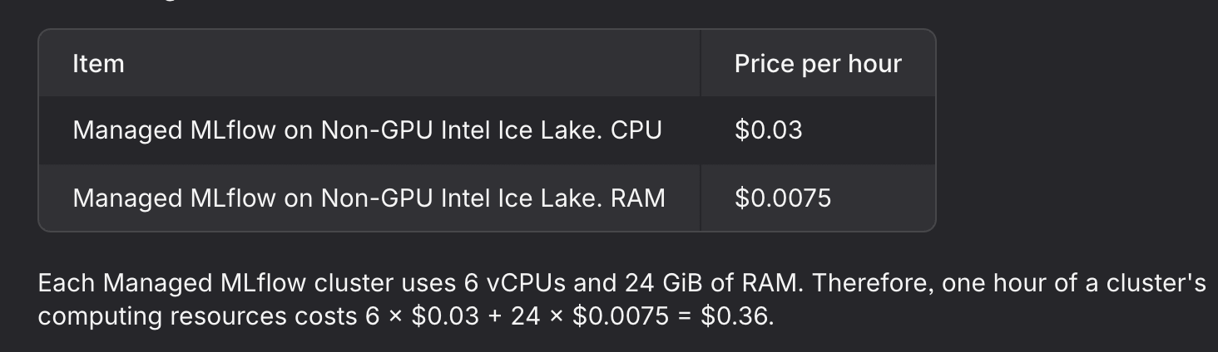
Task: Click the "Price per hour" column header
Action: [x=818, y=64]
